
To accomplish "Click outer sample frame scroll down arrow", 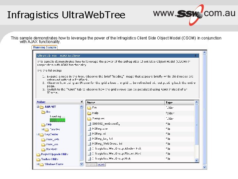I will click(x=205, y=167).
